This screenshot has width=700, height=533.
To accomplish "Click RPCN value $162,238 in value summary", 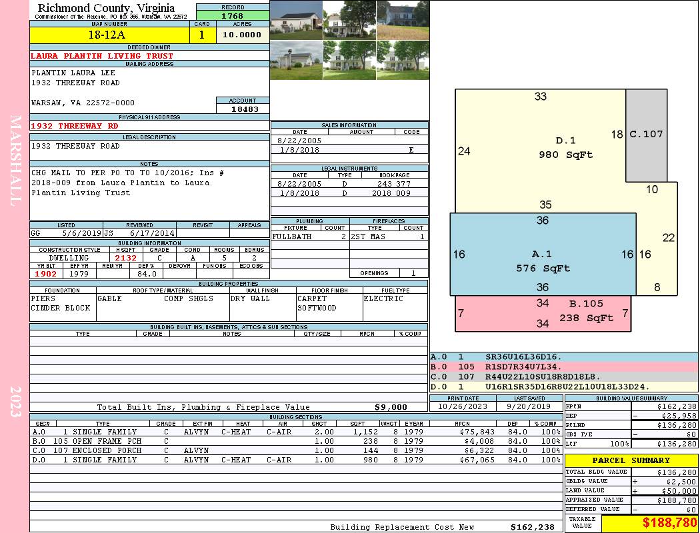I will pyautogui.click(x=677, y=407).
